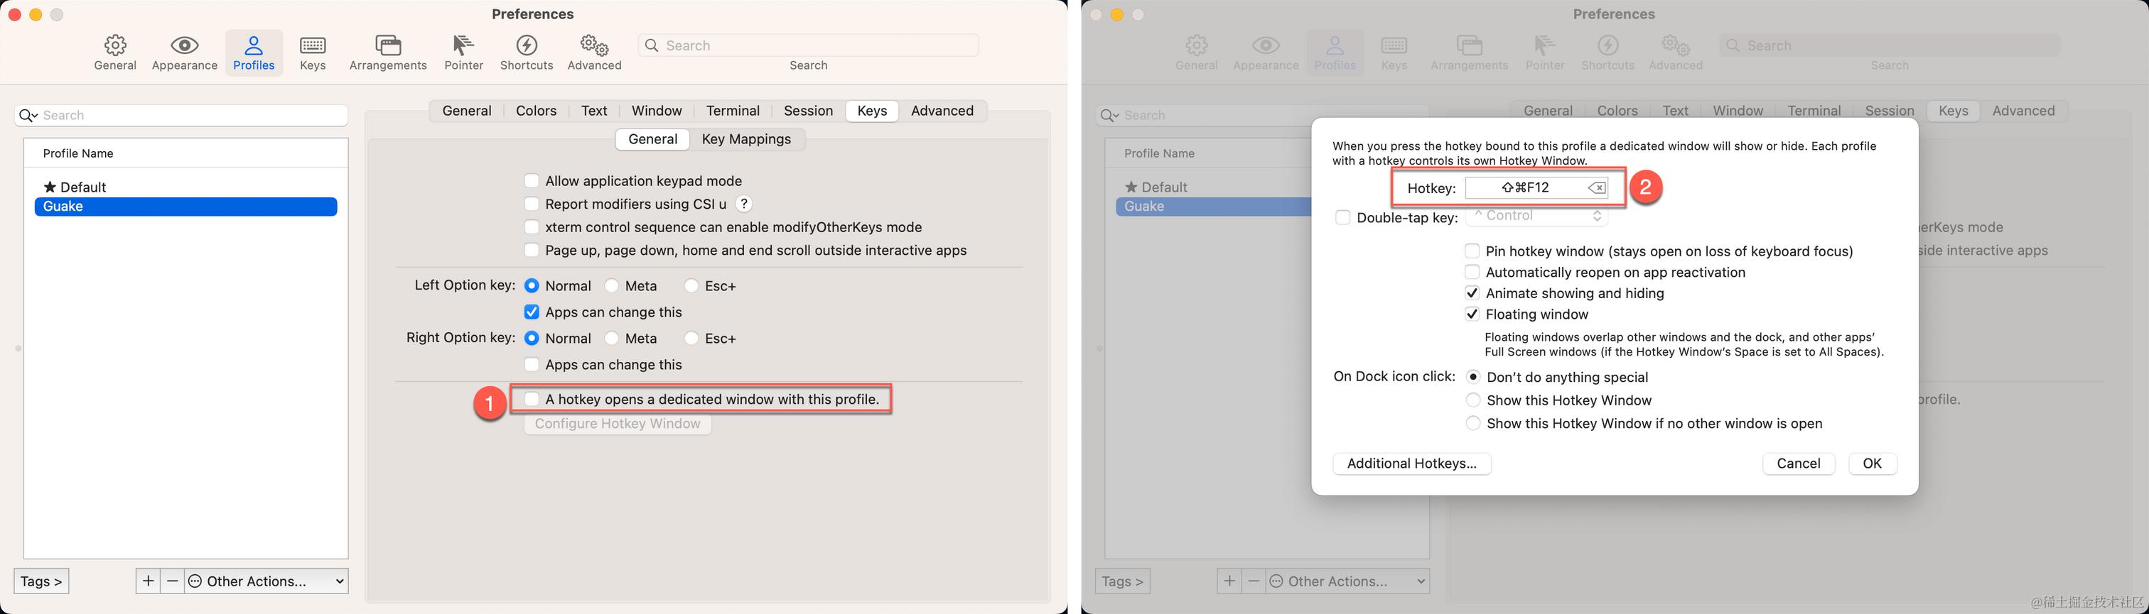Enable Allow application keypad mode
2149x614 pixels.
532,181
